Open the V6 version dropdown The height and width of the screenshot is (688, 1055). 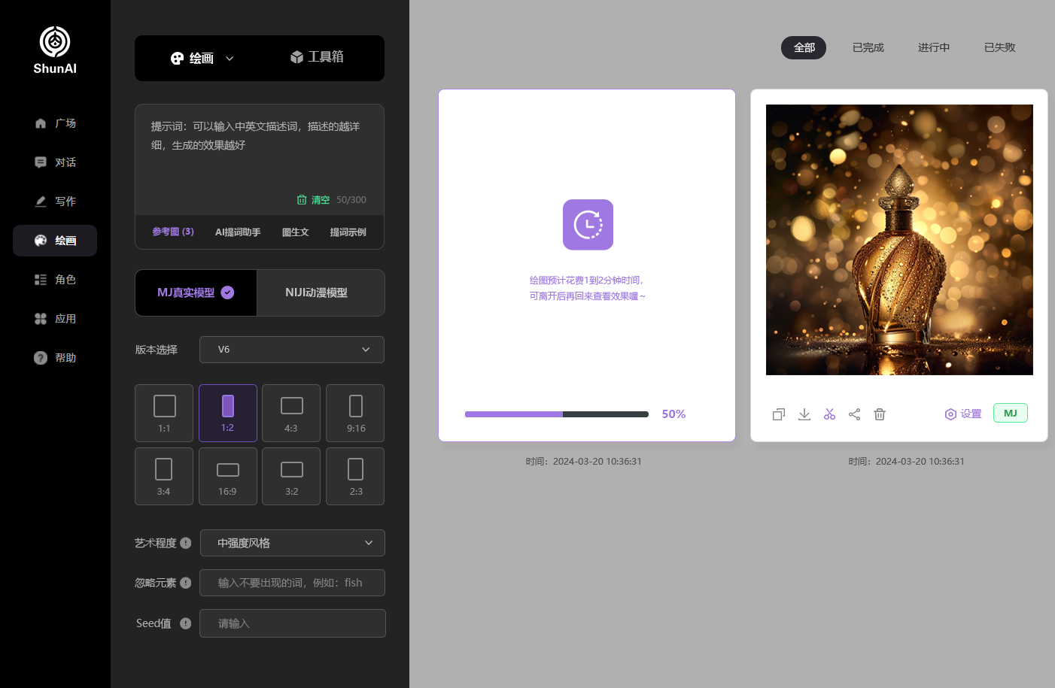[x=292, y=350]
